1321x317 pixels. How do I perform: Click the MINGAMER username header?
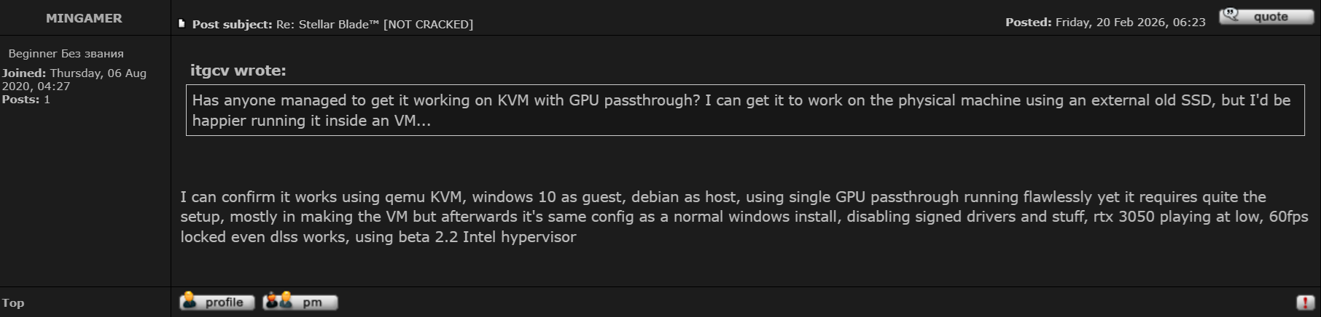click(x=84, y=18)
